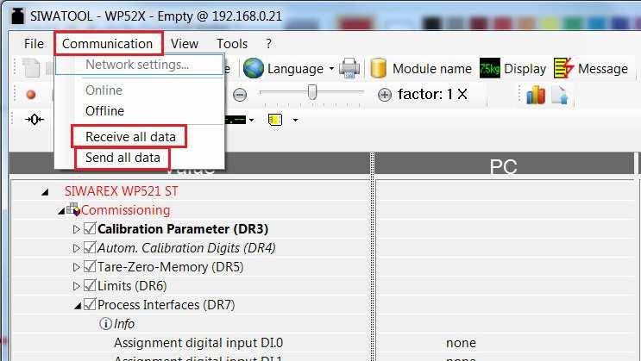
Task: Click the Message toolbar label
Action: [x=602, y=69]
